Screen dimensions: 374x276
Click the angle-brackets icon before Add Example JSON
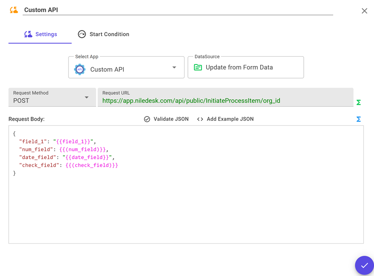pyautogui.click(x=200, y=119)
